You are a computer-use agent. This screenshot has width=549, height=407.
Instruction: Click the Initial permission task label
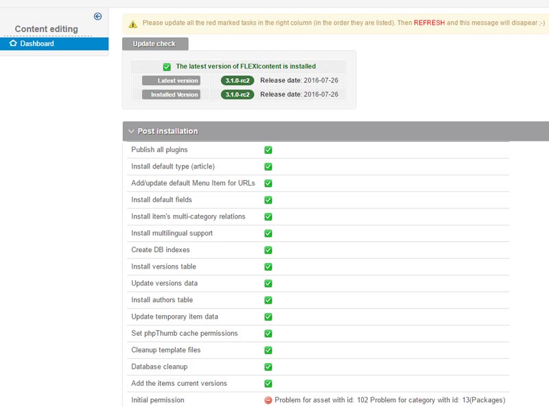coord(158,400)
